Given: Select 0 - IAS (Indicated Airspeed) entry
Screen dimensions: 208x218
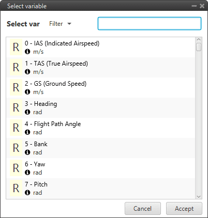Looking at the screenshot, I should coord(101,47).
